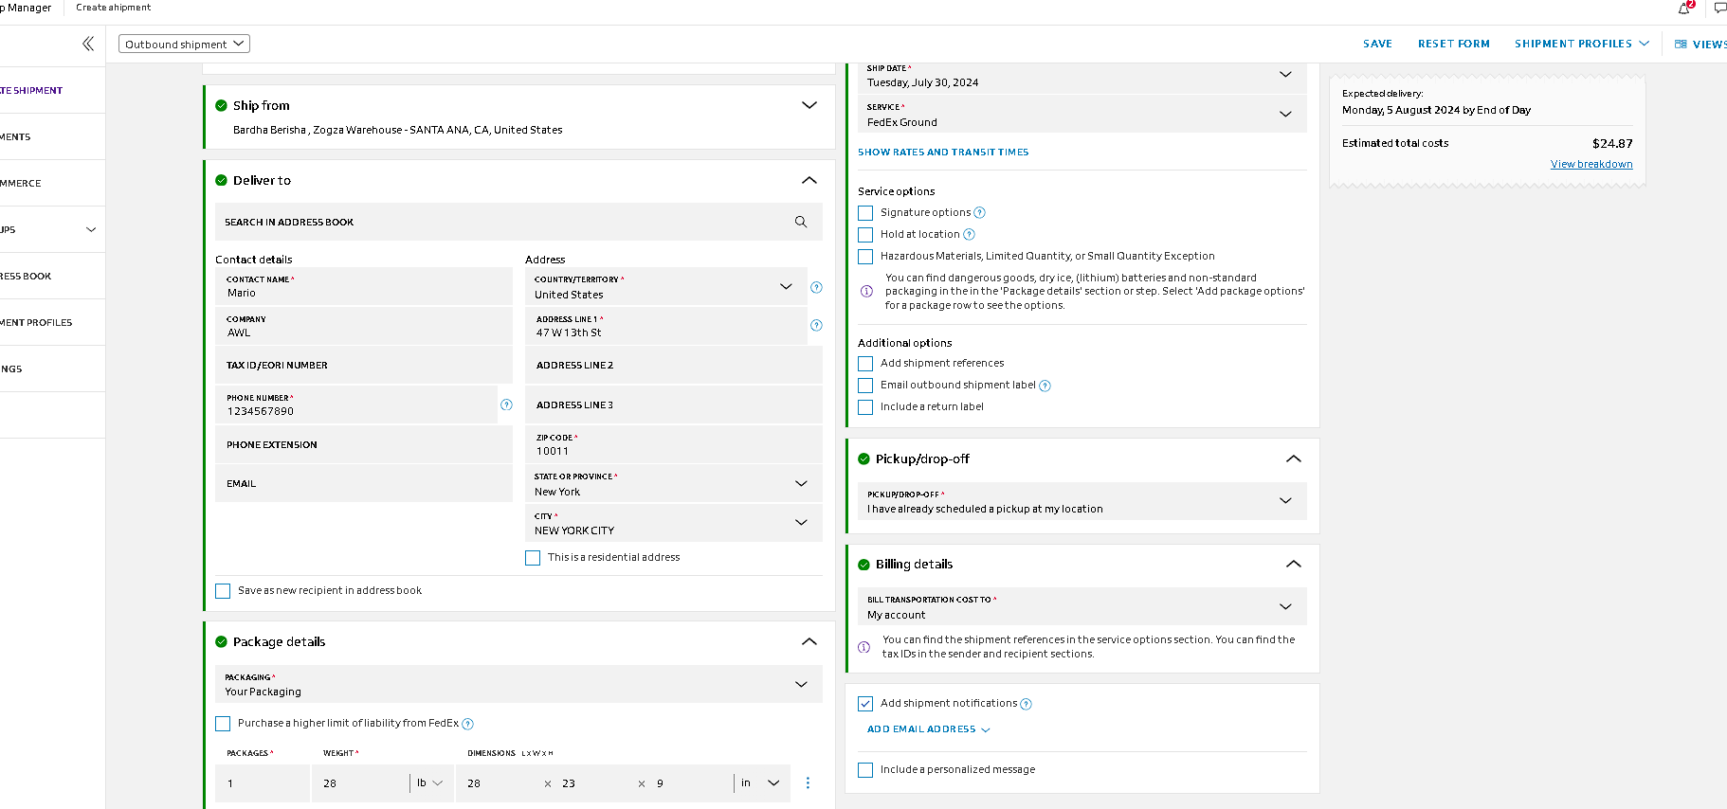Open the Service dropdown showing FedEx Ground
The image size is (1727, 809).
tap(1082, 114)
